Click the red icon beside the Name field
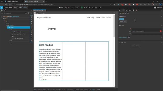Viewport: 163px width, 91px height. click(161, 31)
